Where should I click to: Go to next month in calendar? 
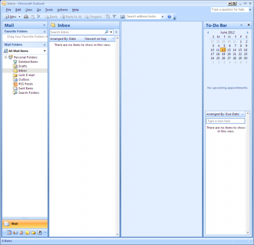coord(247,33)
